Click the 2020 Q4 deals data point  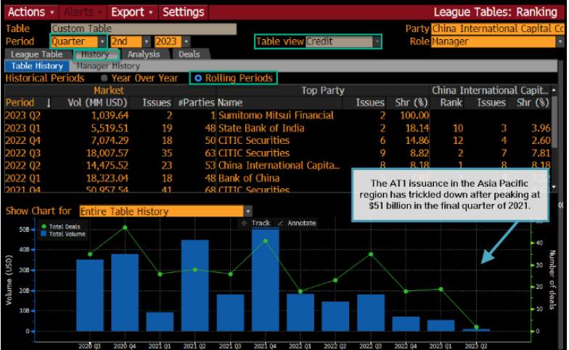[125, 228]
